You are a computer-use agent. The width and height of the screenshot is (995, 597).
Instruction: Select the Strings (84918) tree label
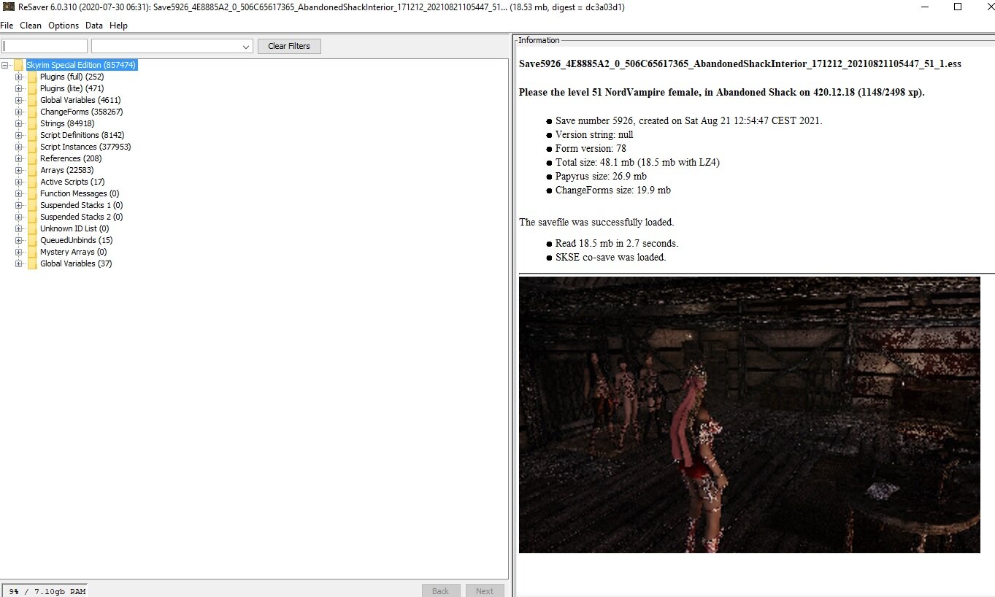click(x=67, y=123)
